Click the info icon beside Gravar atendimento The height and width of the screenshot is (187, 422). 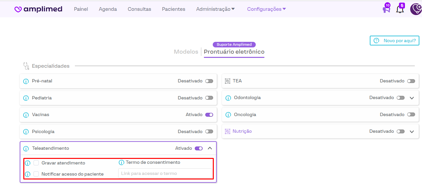[28, 163]
